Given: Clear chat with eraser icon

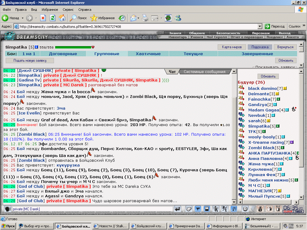Looking at the screenshot, I should tap(189, 209).
